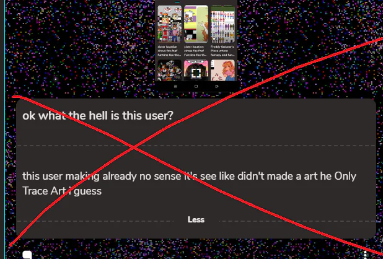Screen dimensions: 383x259
Task: Select the cyan-underlined tab atop phone screenshot
Action: (x=177, y=2)
